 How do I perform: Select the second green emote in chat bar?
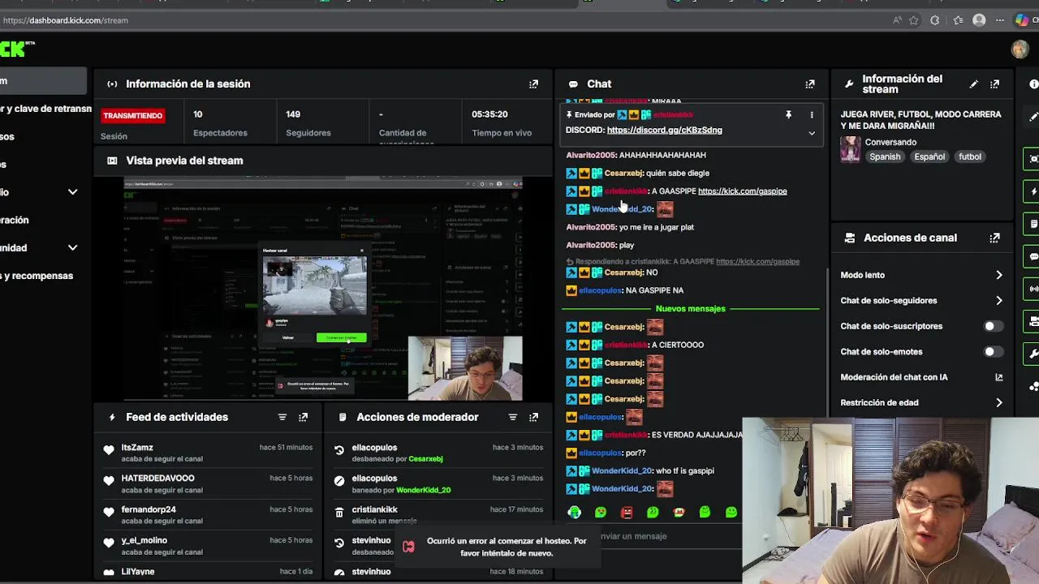click(601, 513)
